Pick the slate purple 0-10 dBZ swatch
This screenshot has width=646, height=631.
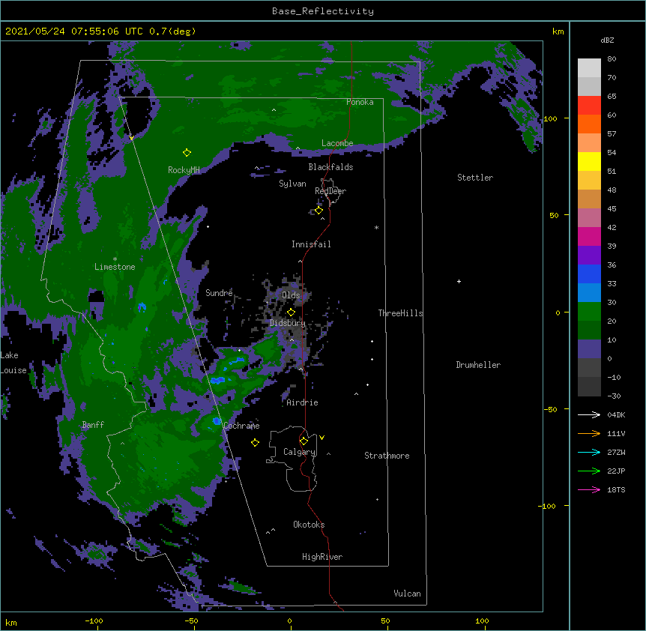[x=589, y=349]
